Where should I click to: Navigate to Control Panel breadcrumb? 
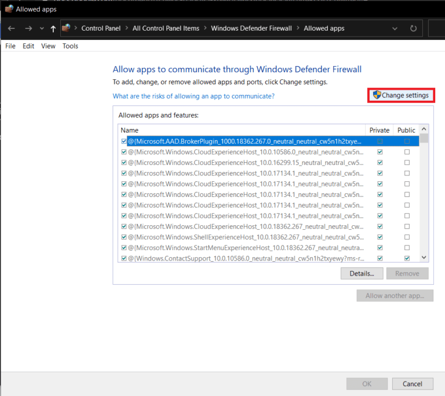pos(101,28)
